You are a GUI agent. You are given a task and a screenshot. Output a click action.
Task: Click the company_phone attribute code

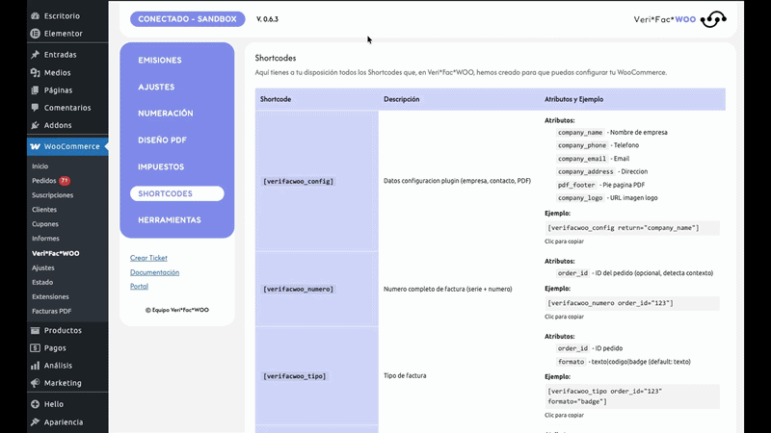click(x=582, y=145)
